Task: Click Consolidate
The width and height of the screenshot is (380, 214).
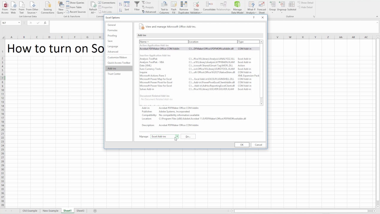Action: coord(209,6)
